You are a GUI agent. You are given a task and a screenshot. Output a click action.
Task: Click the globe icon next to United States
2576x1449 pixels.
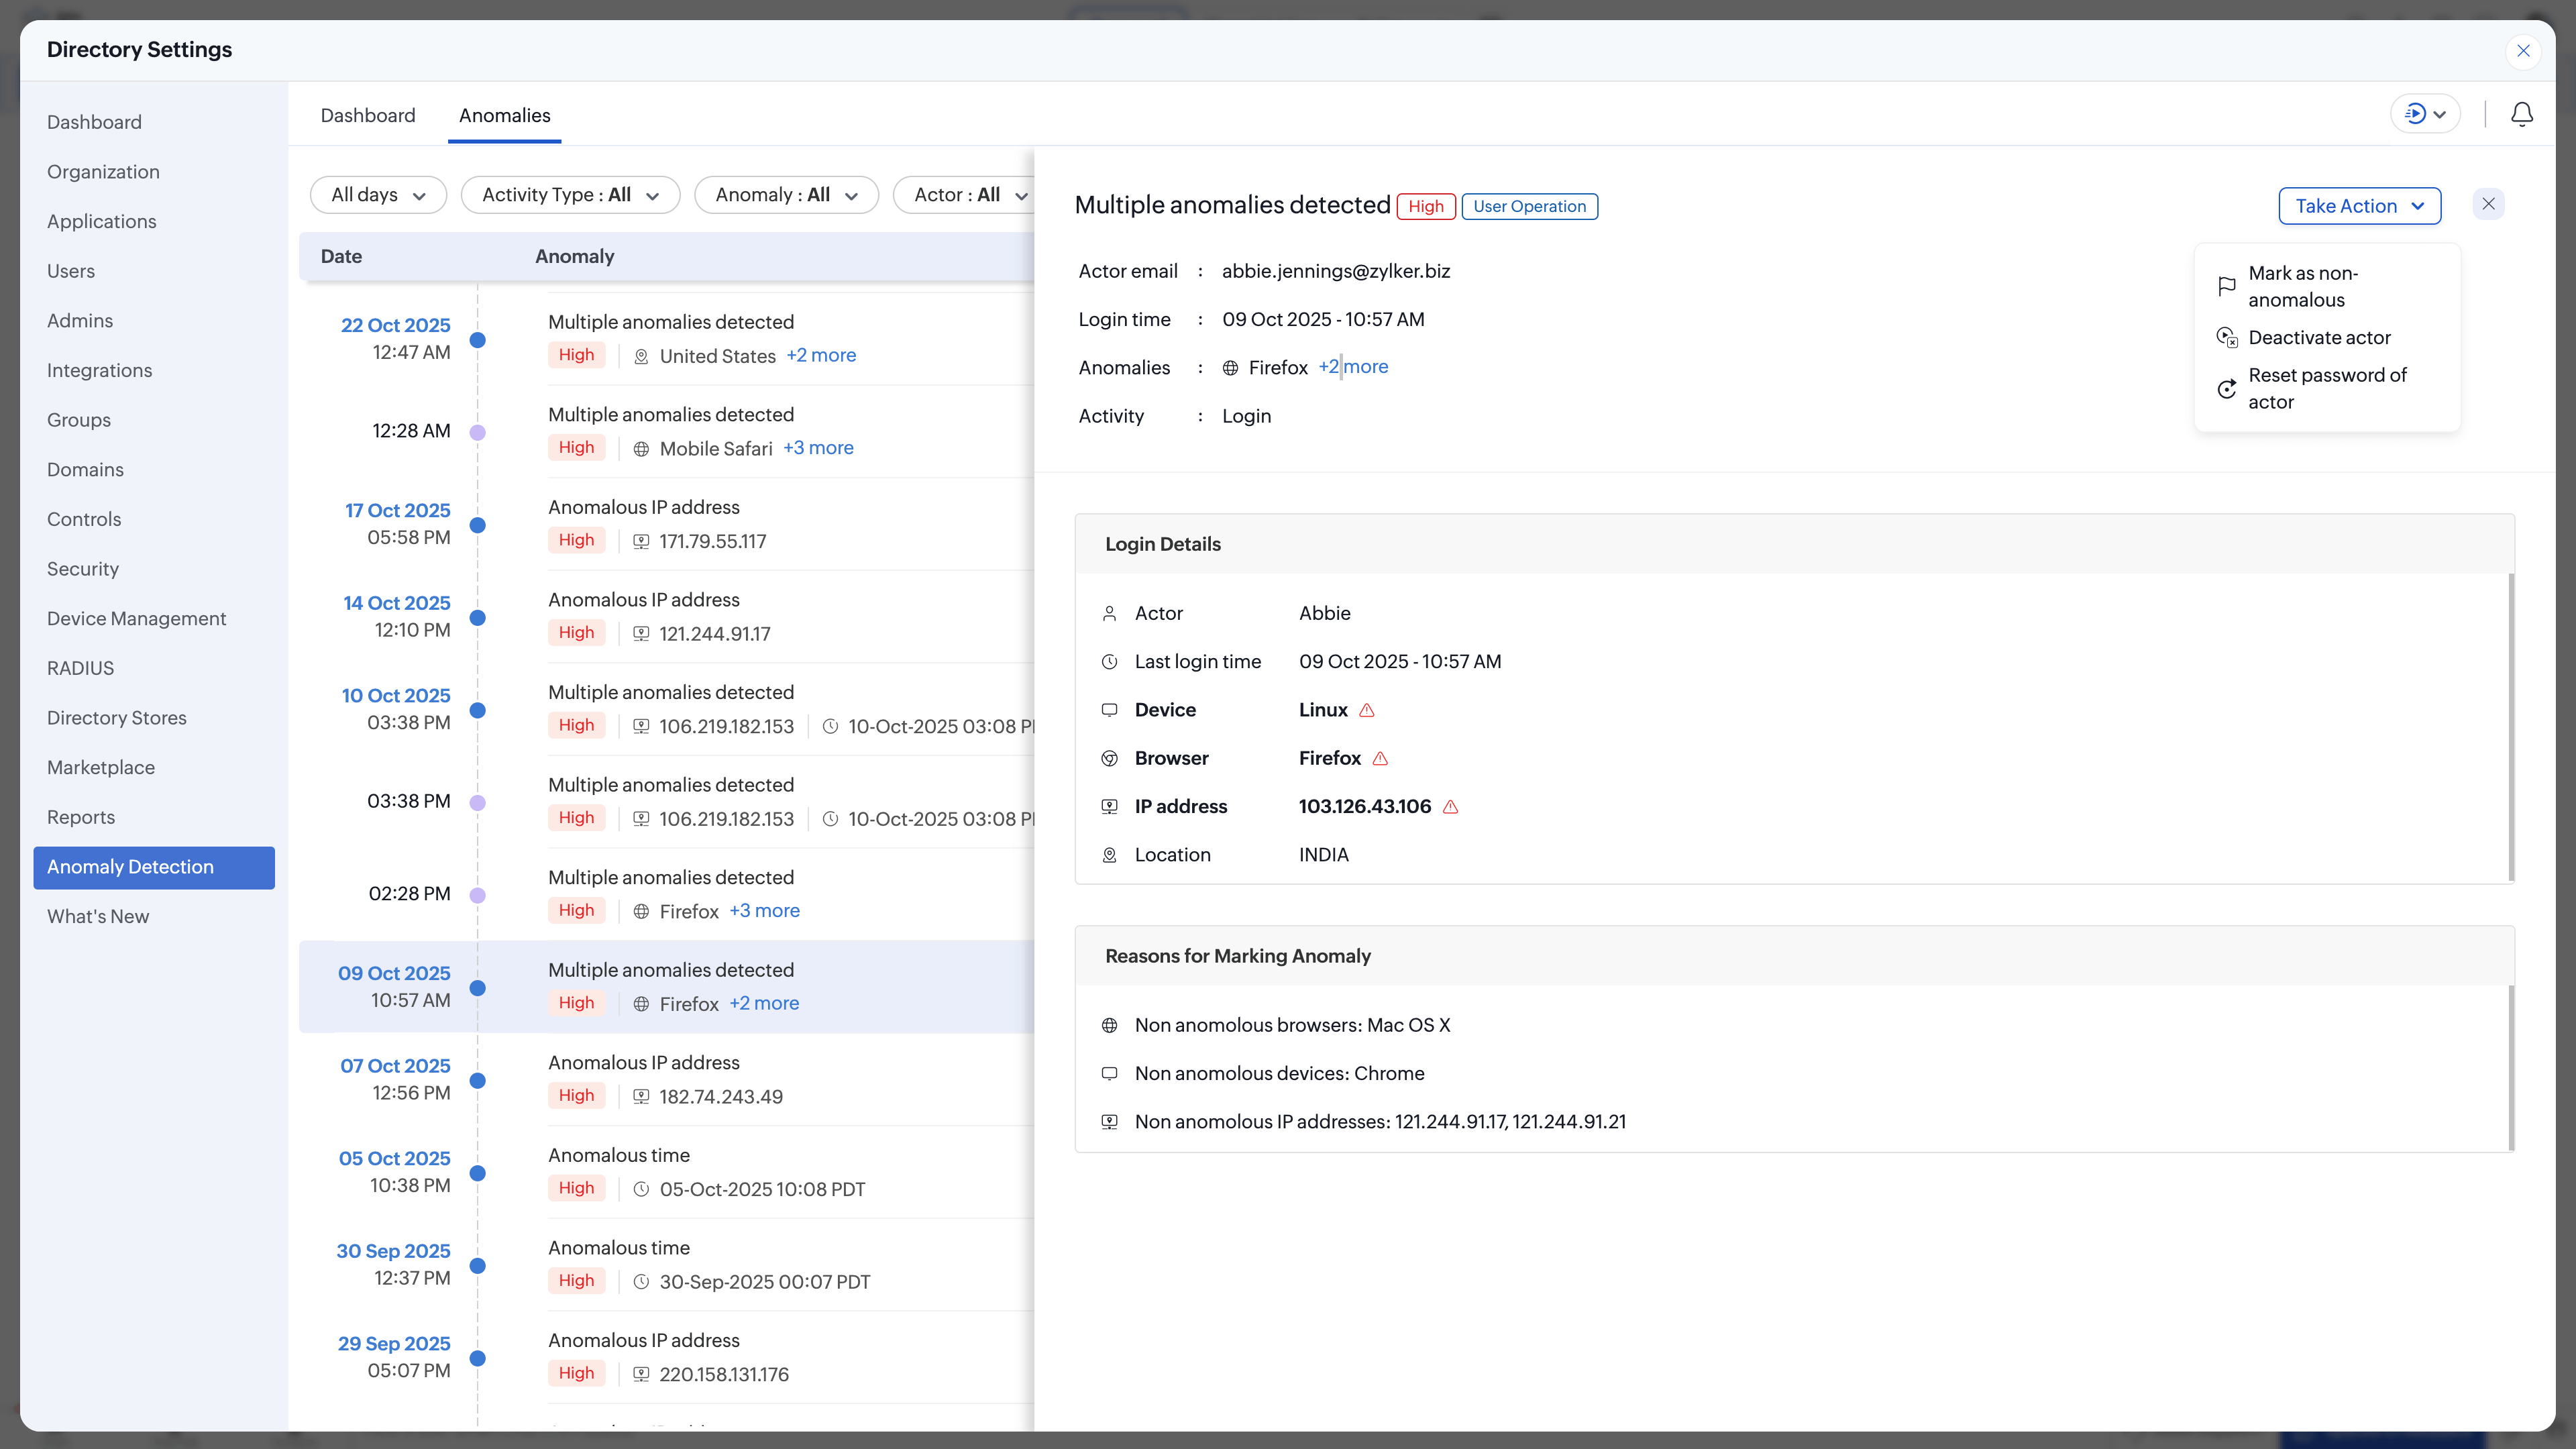641,356
